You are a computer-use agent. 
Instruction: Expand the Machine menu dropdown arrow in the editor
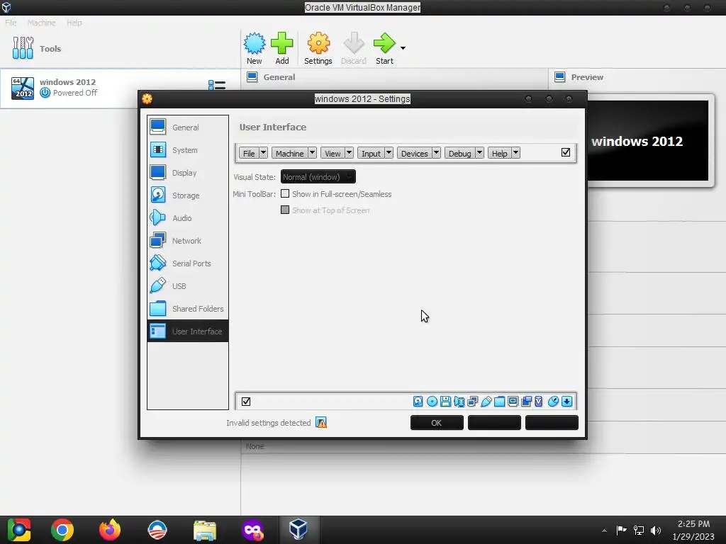[312, 153]
